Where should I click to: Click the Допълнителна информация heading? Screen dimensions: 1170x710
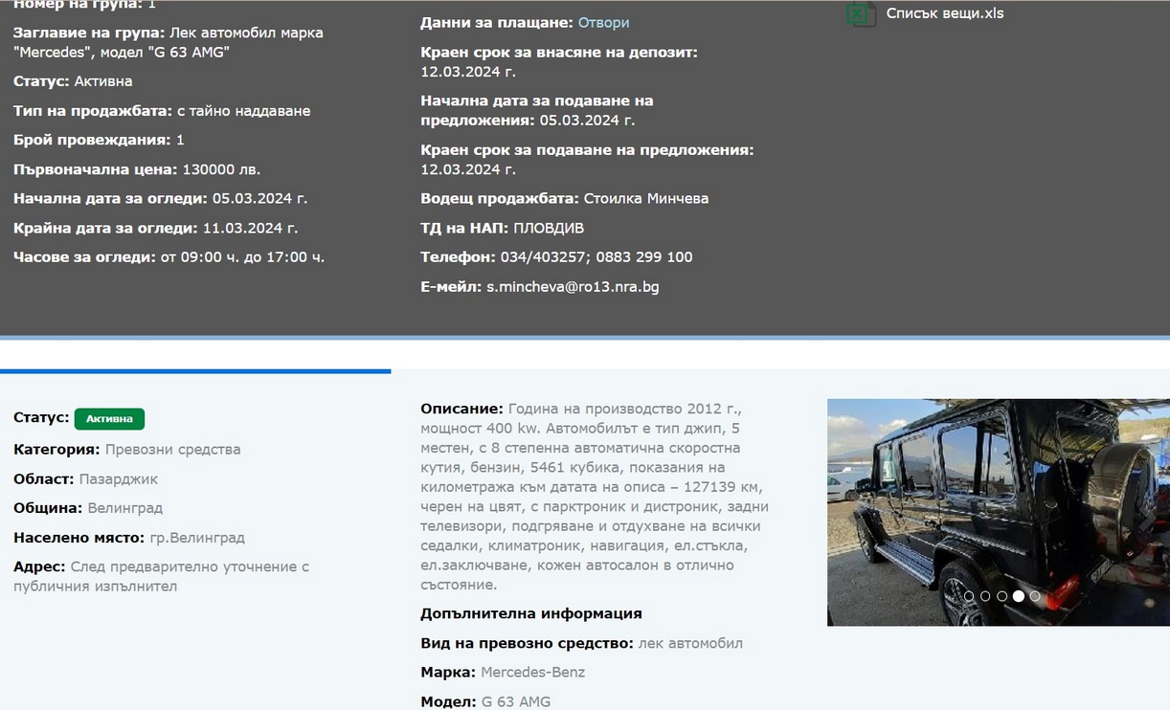click(531, 613)
